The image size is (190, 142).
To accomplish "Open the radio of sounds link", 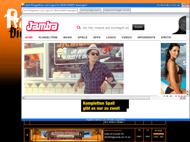I will [113, 130].
